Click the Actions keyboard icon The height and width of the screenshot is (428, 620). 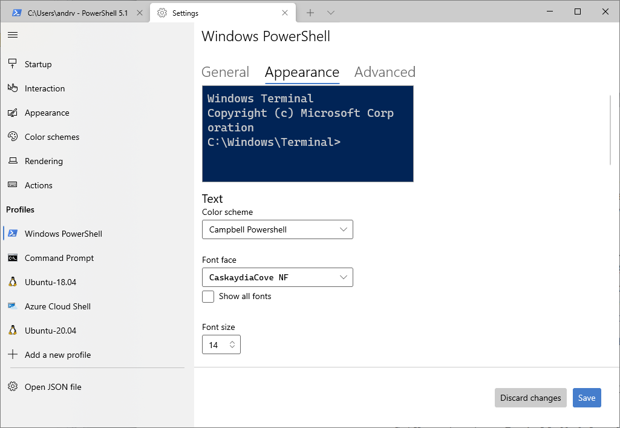tap(13, 185)
